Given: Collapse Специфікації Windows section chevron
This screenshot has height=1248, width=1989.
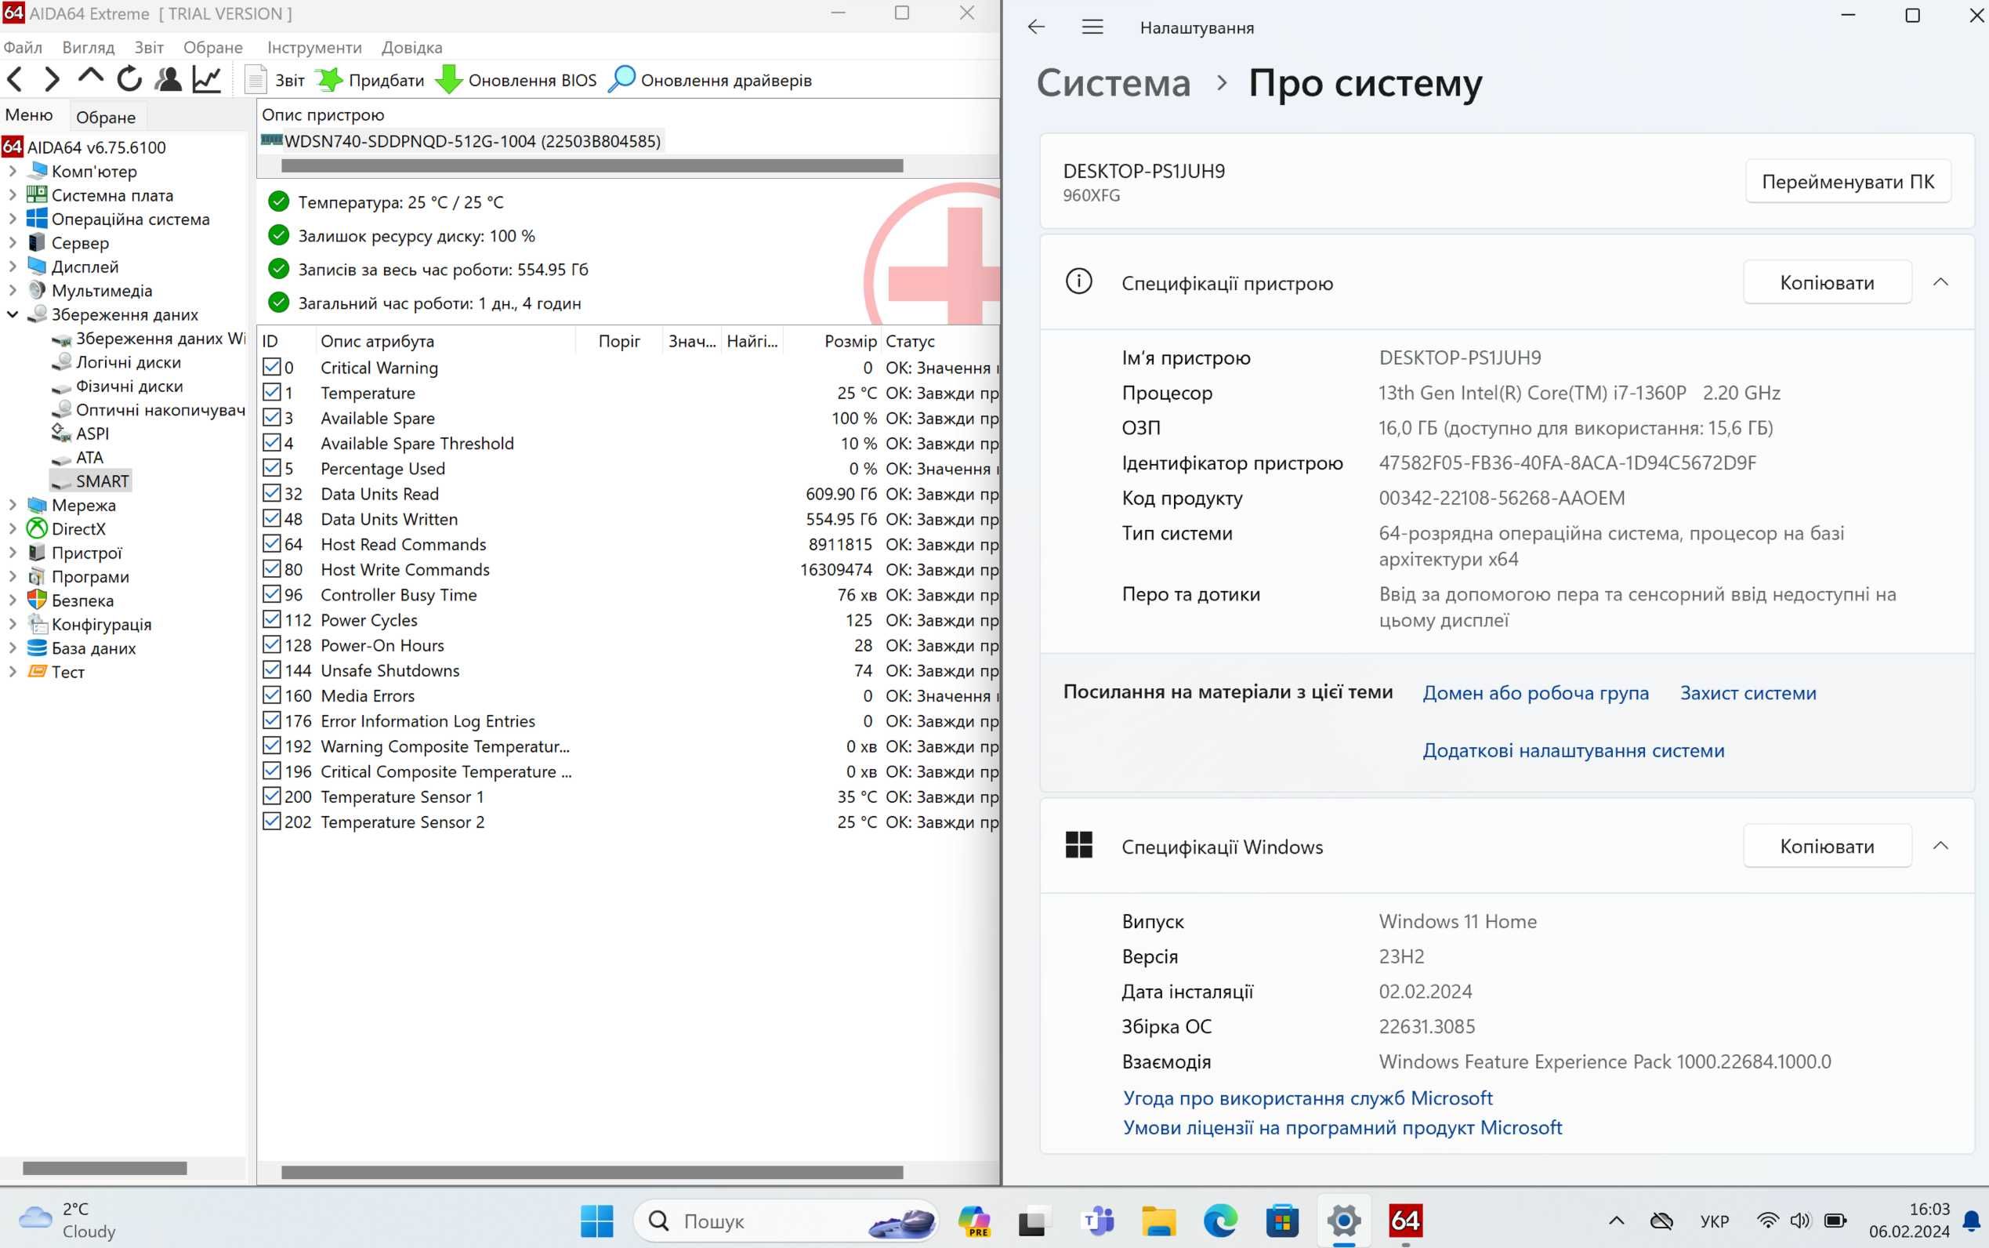Looking at the screenshot, I should pyautogui.click(x=1940, y=846).
